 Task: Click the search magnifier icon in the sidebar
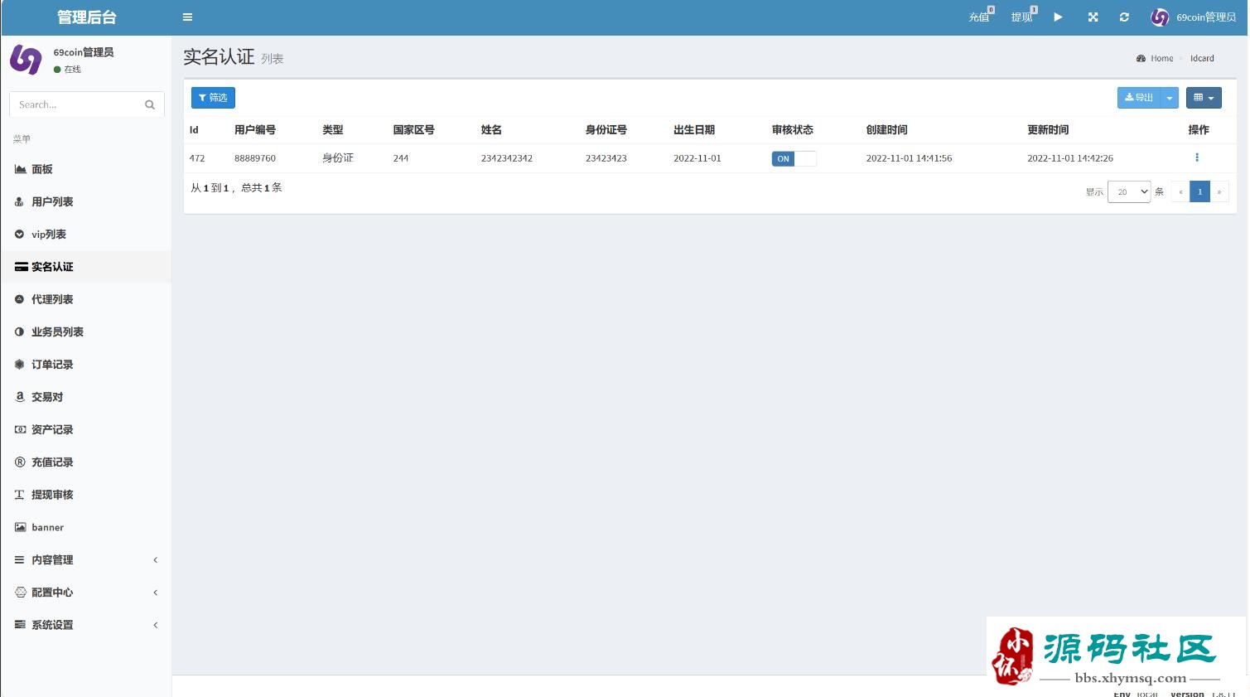click(150, 104)
